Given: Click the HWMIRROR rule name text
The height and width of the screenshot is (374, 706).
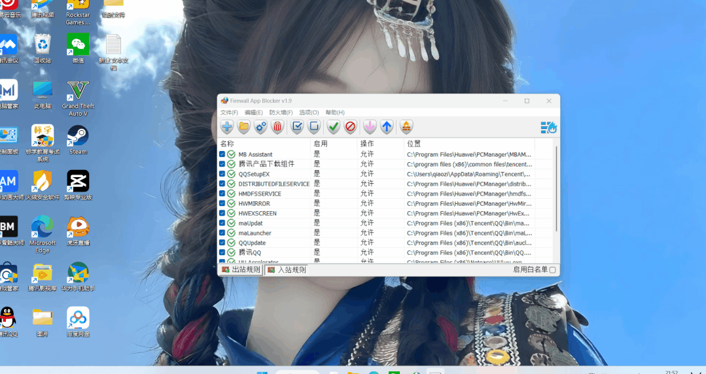Looking at the screenshot, I should [255, 203].
